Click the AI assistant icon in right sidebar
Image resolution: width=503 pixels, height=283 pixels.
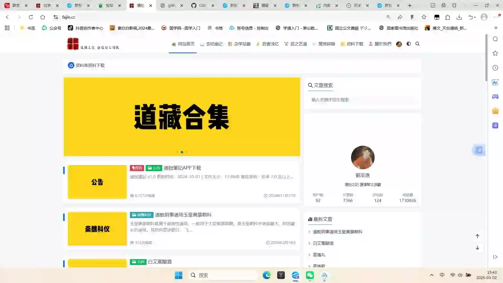[x=495, y=82]
